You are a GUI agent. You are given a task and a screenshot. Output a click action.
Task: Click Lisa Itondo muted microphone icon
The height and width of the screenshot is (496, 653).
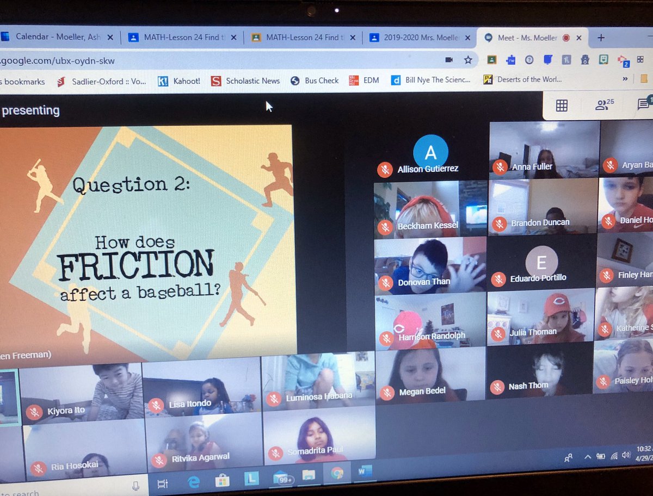coord(157,406)
